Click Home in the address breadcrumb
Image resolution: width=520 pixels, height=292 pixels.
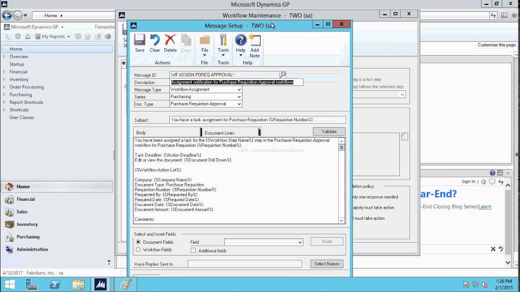51,15
